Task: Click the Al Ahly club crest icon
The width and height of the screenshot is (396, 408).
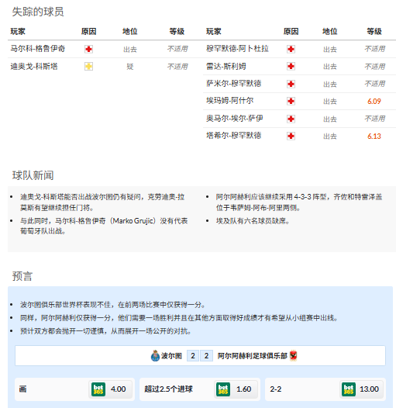Action: click(293, 356)
